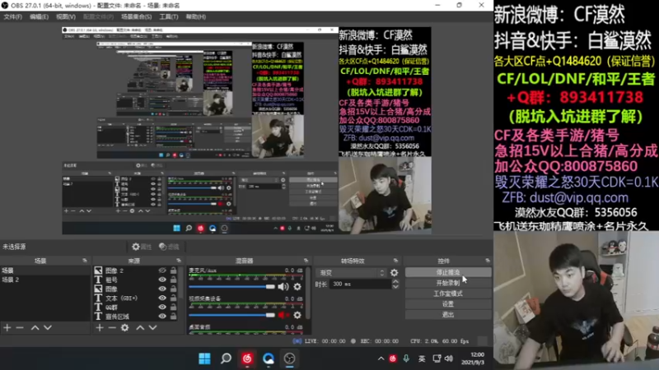The width and height of the screenshot is (659, 370).
Task: Open the 视频采集设备 audio settings gear
Action: (297, 315)
